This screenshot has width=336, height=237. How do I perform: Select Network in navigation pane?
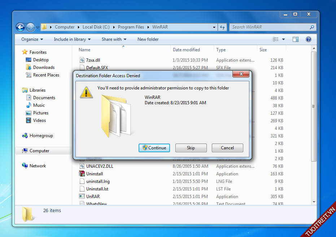point(38,166)
